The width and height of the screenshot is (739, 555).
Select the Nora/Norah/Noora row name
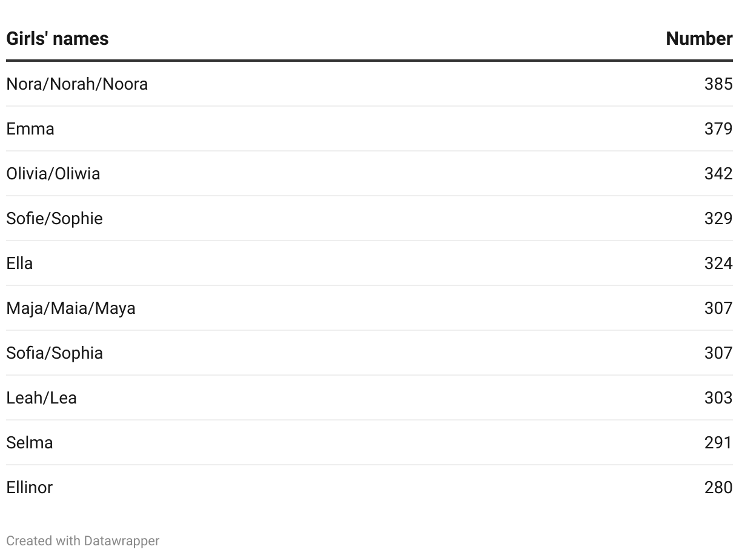tap(77, 84)
